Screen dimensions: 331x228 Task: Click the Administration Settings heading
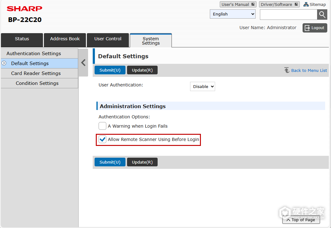tap(133, 106)
